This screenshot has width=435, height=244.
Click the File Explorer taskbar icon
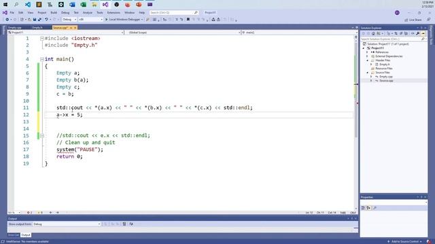point(94,5)
